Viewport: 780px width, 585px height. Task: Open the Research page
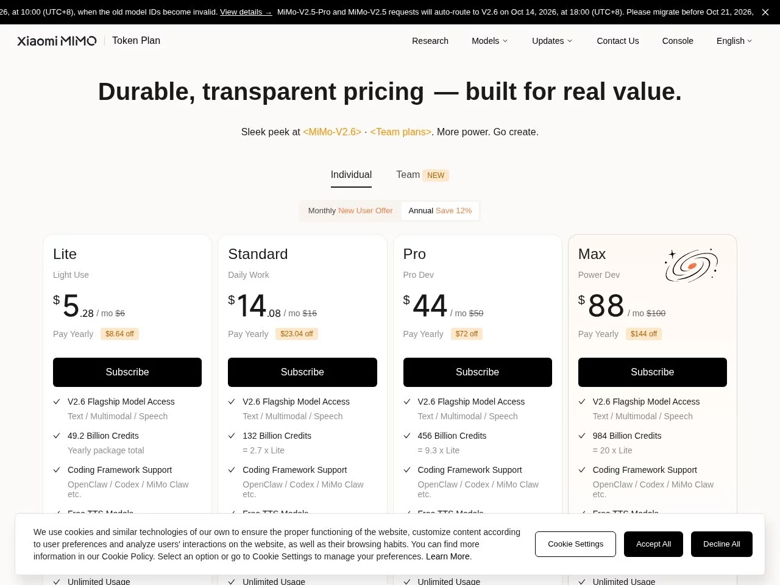430,41
